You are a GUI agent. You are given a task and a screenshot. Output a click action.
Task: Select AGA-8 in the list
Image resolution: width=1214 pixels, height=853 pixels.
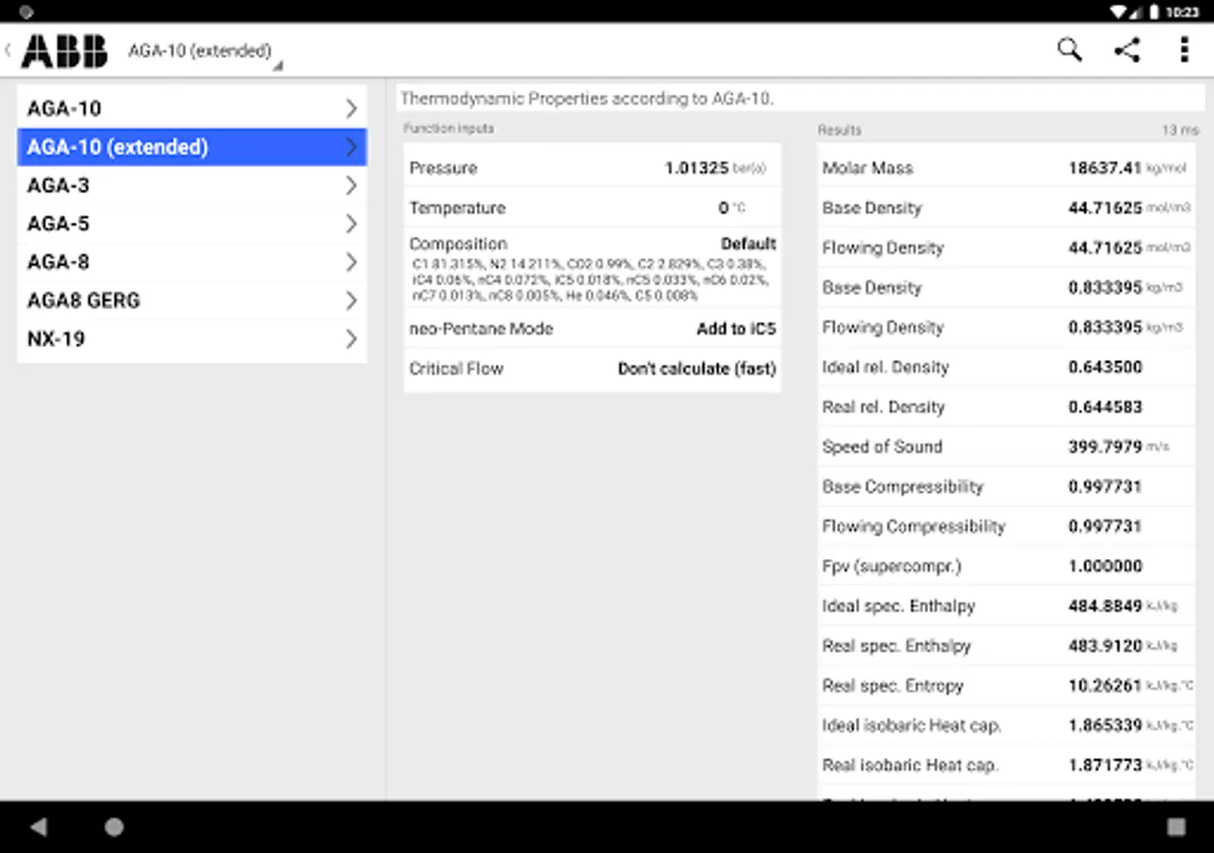coord(192,262)
